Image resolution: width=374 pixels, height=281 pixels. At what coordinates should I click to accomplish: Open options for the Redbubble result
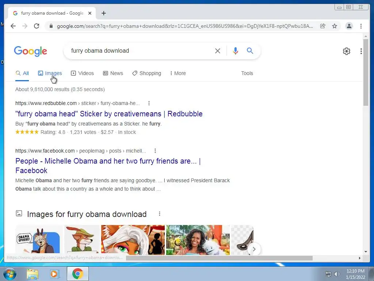149,103
